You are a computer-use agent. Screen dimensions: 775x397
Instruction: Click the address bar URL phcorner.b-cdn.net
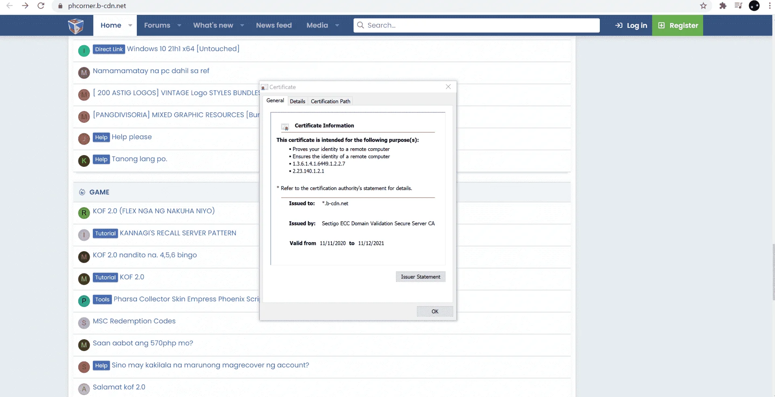97,6
